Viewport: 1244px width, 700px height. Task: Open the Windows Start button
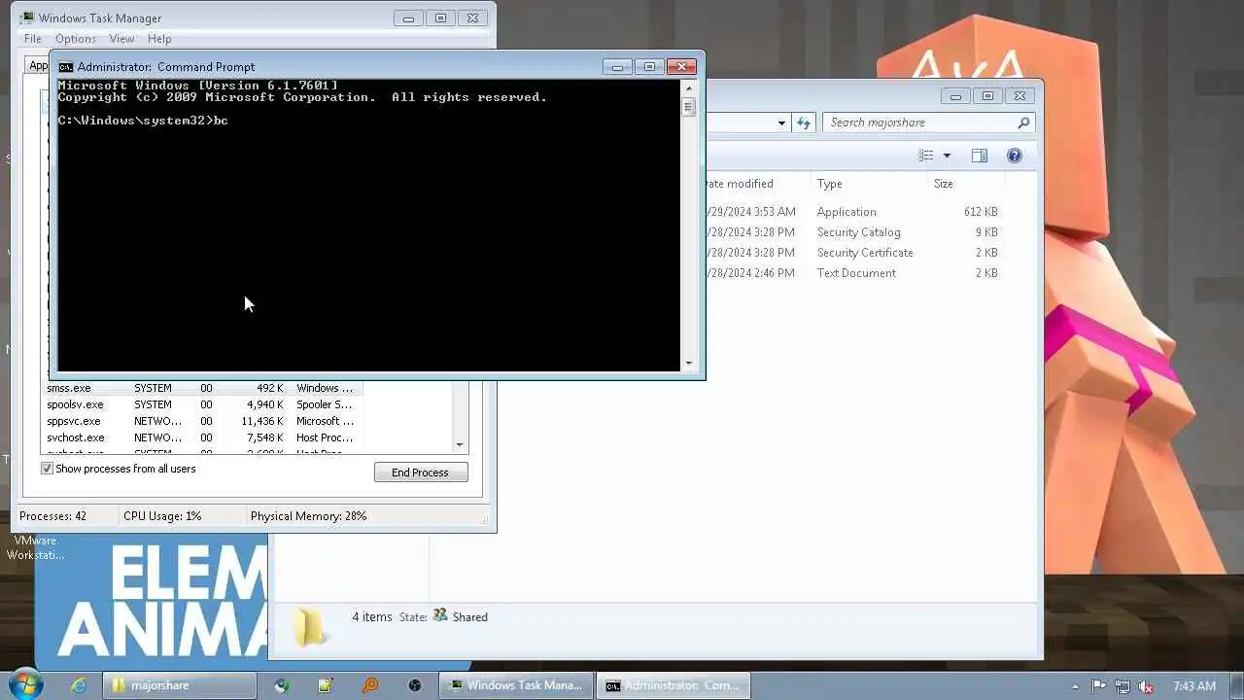pyautogui.click(x=25, y=684)
